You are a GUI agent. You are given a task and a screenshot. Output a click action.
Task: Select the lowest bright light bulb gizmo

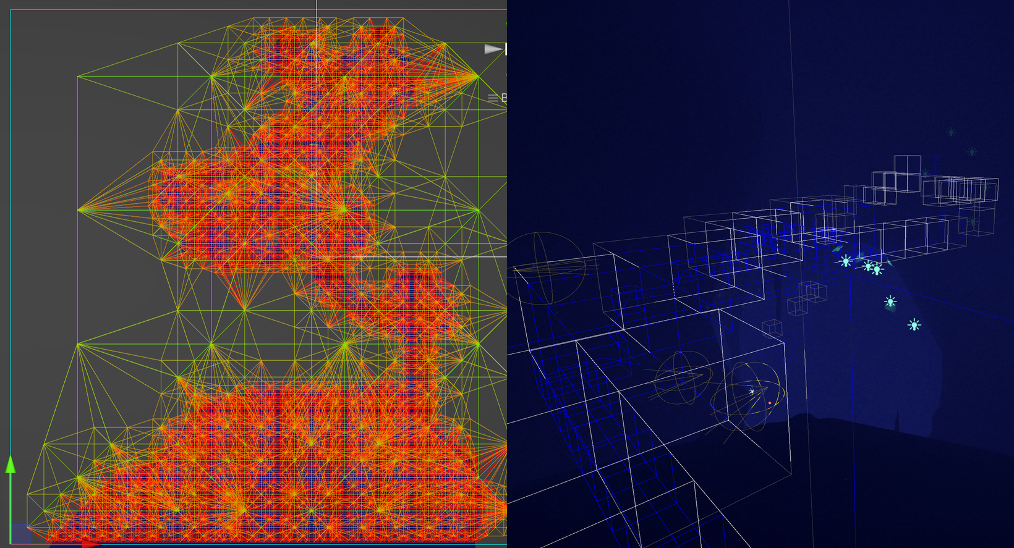tap(914, 325)
